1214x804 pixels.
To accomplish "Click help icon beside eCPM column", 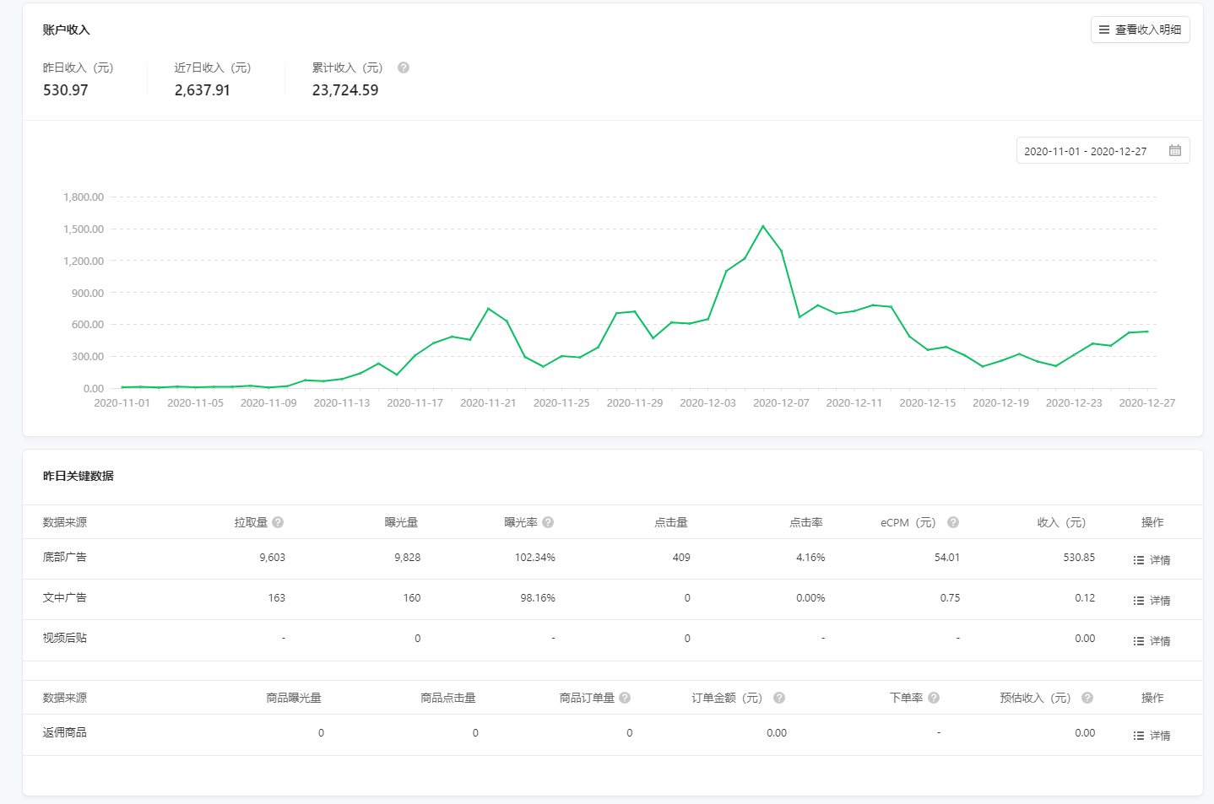I will pos(953,522).
